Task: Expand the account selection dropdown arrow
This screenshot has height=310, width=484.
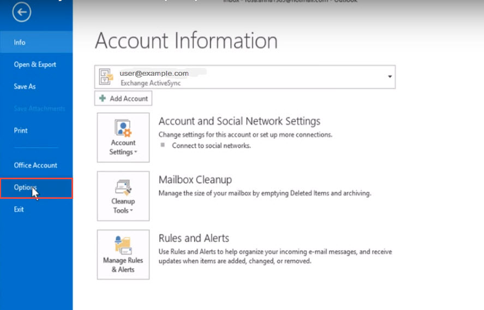Action: point(390,77)
